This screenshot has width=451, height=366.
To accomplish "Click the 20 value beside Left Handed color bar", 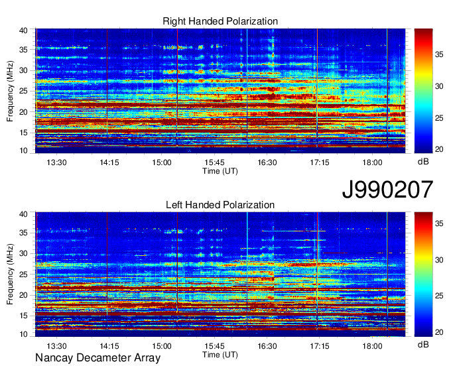I will pyautogui.click(x=439, y=332).
